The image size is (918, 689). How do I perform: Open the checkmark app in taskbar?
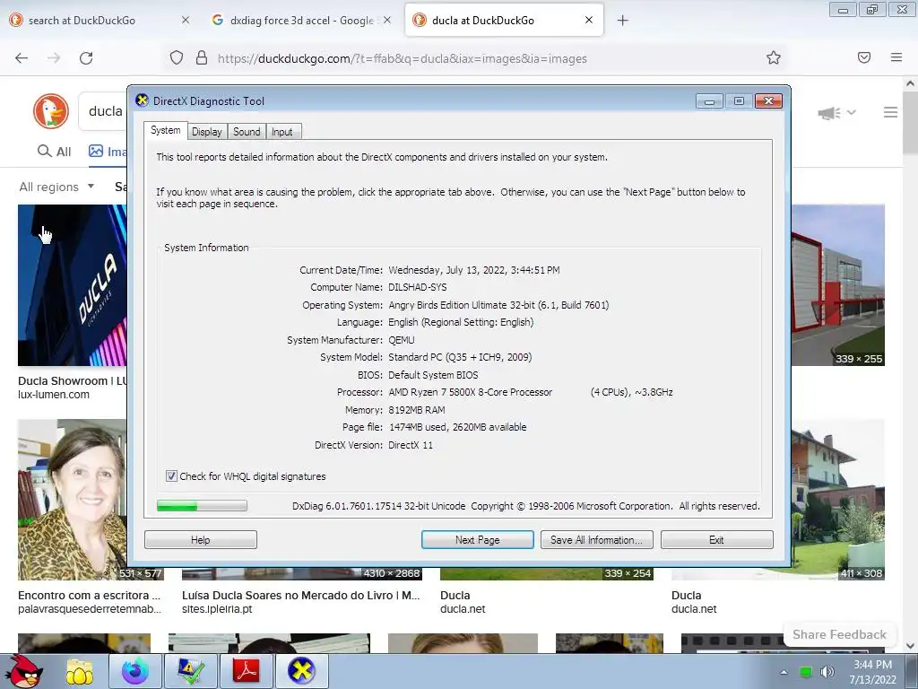191,671
